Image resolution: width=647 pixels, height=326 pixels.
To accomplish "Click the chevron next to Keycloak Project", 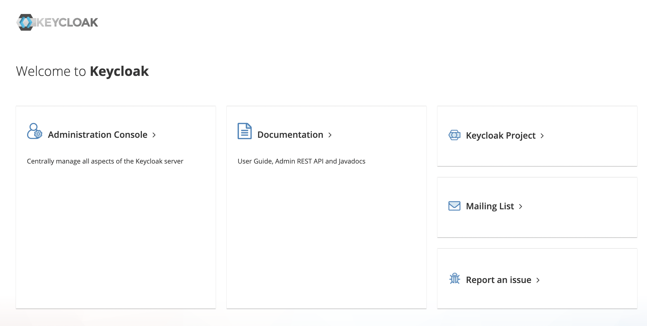I will pyautogui.click(x=542, y=135).
